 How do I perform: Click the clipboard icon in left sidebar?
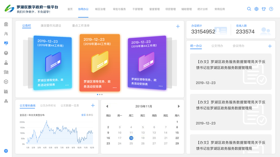[x=6, y=24]
